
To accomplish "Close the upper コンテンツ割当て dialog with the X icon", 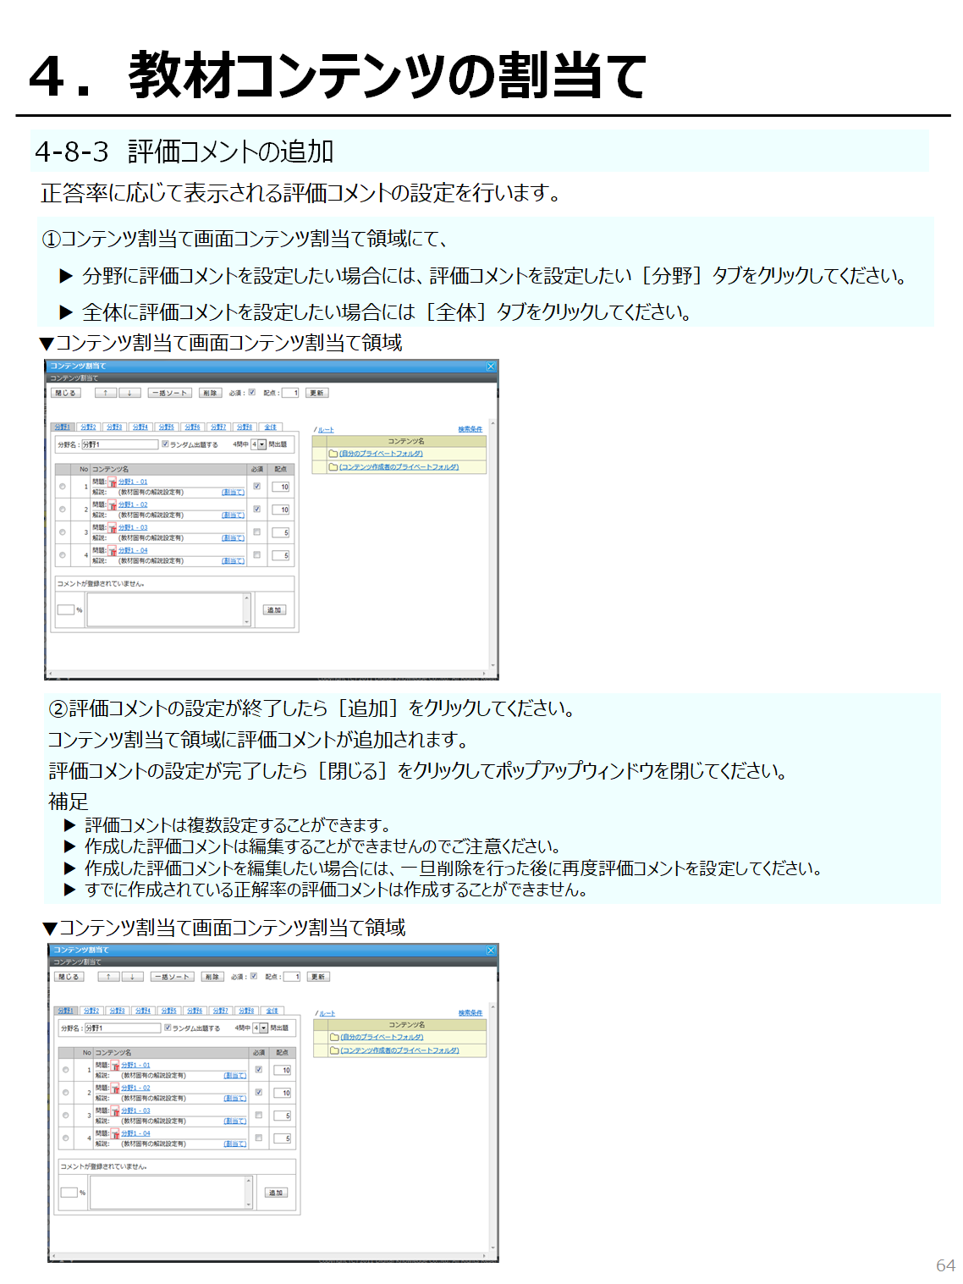I will pyautogui.click(x=491, y=366).
